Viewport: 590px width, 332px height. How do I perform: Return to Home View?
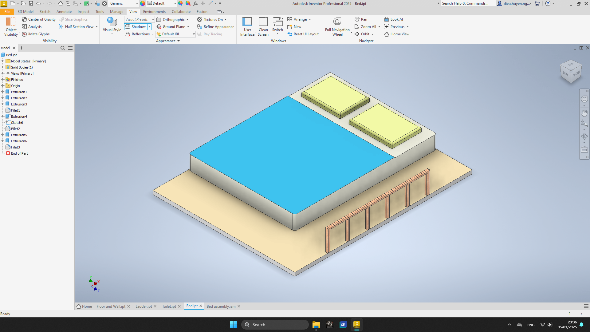click(397, 34)
